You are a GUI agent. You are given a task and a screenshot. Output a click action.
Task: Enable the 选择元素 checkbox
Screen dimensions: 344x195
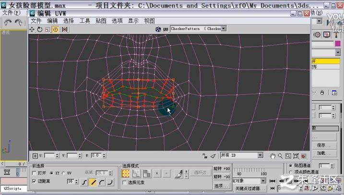click(125, 183)
